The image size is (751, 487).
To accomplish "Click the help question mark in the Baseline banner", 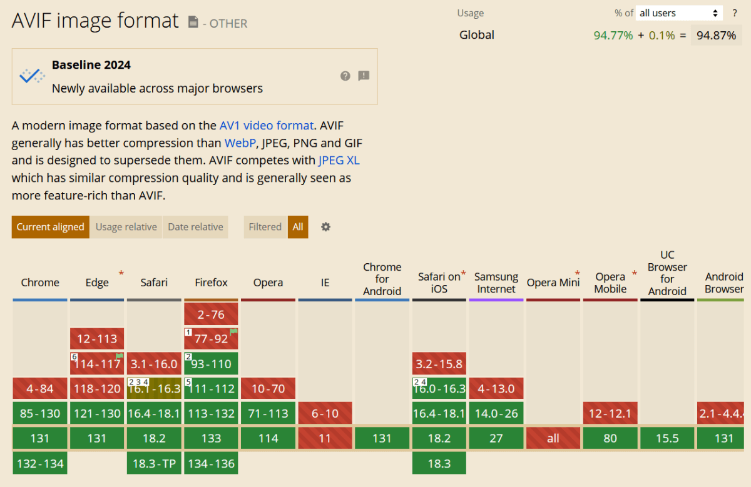I will 345,76.
